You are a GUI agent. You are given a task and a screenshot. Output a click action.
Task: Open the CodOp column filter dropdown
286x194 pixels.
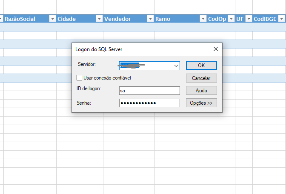(x=231, y=19)
